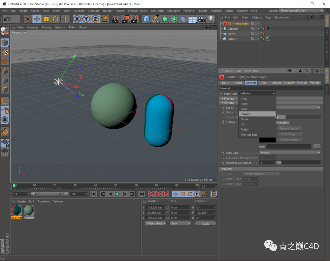Click the Undo arrow icon
330x261 pixels.
click(7, 19)
